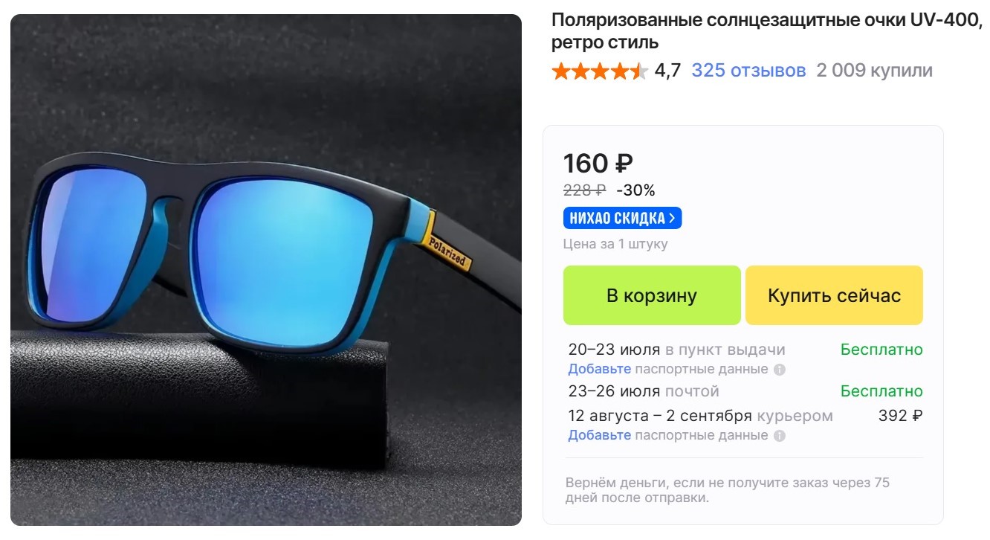Add item with В корзину button
This screenshot has height=540, width=990.
[x=652, y=295]
